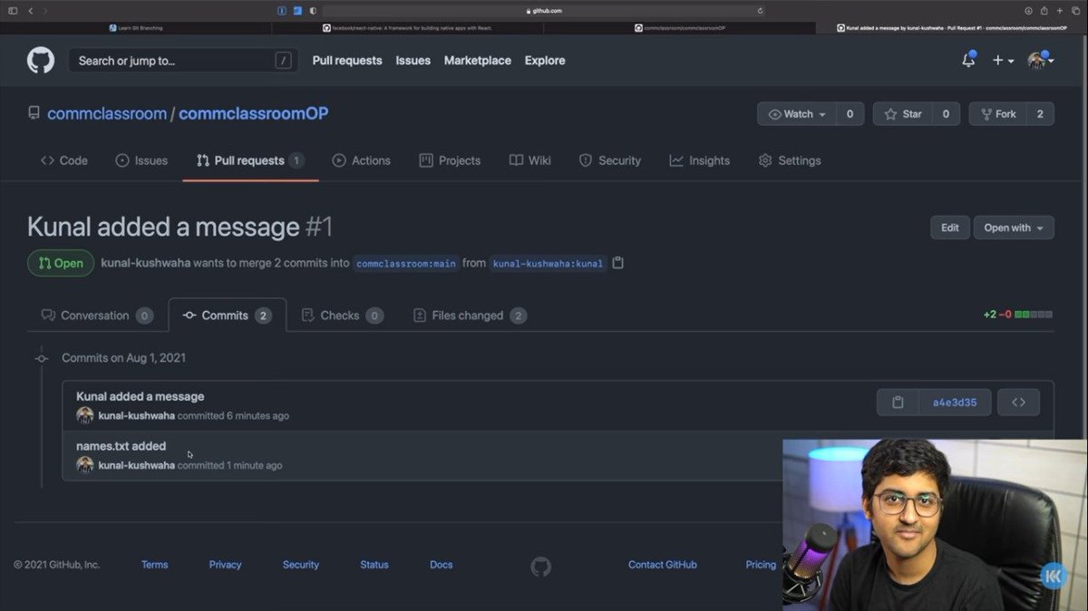Open the commit "names.txt added"

click(x=121, y=446)
